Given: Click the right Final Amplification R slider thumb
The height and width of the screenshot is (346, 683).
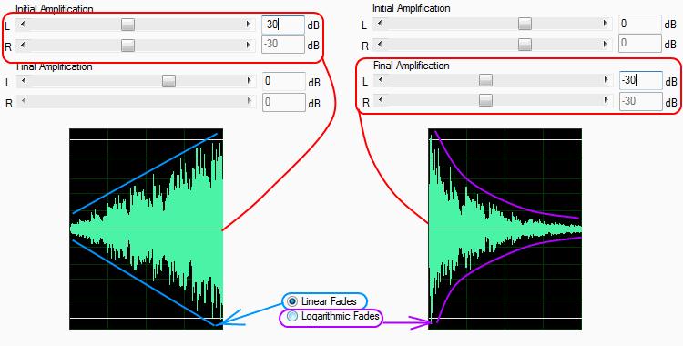Looking at the screenshot, I should pyautogui.click(x=485, y=101).
